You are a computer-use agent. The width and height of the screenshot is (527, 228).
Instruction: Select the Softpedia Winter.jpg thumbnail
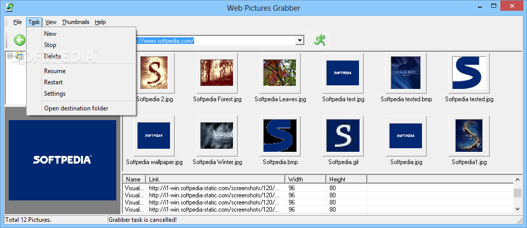217,136
